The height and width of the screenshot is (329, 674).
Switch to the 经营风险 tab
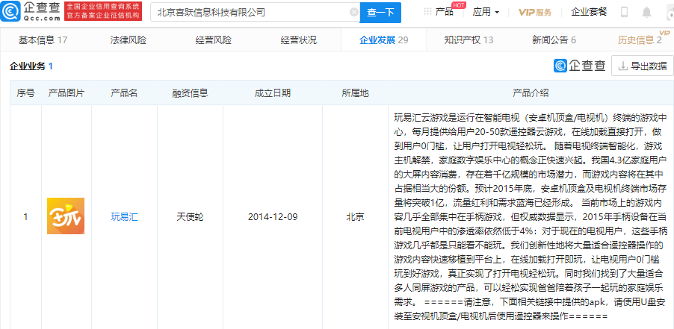(213, 40)
